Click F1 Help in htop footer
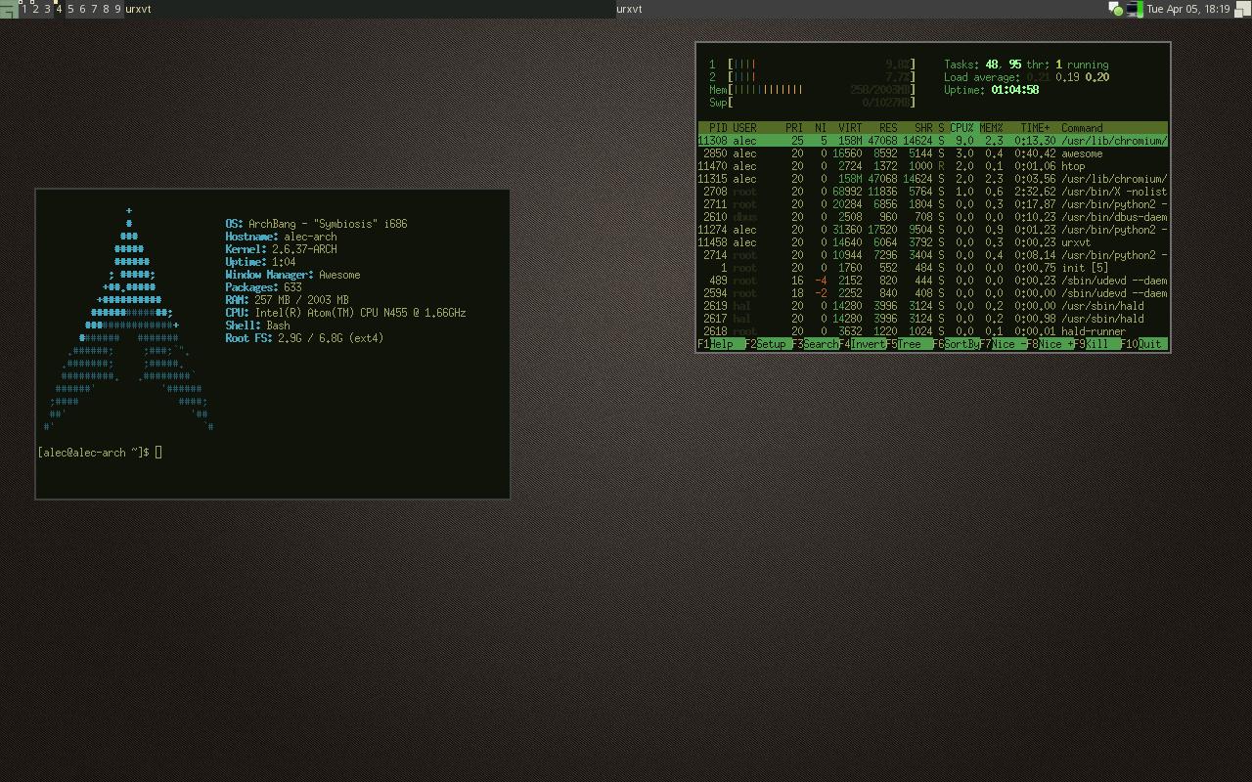This screenshot has height=782, width=1252. (x=721, y=344)
